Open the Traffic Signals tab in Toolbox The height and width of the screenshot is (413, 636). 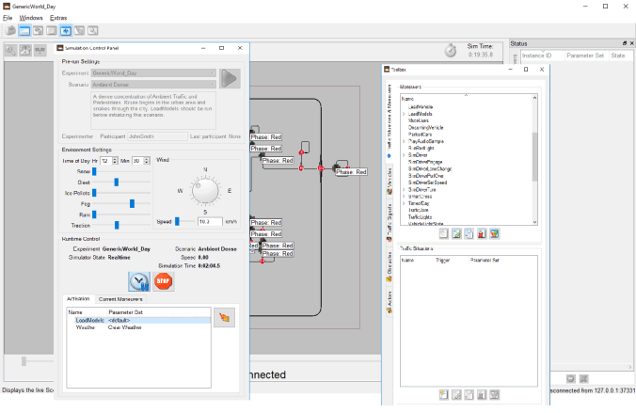pos(390,222)
